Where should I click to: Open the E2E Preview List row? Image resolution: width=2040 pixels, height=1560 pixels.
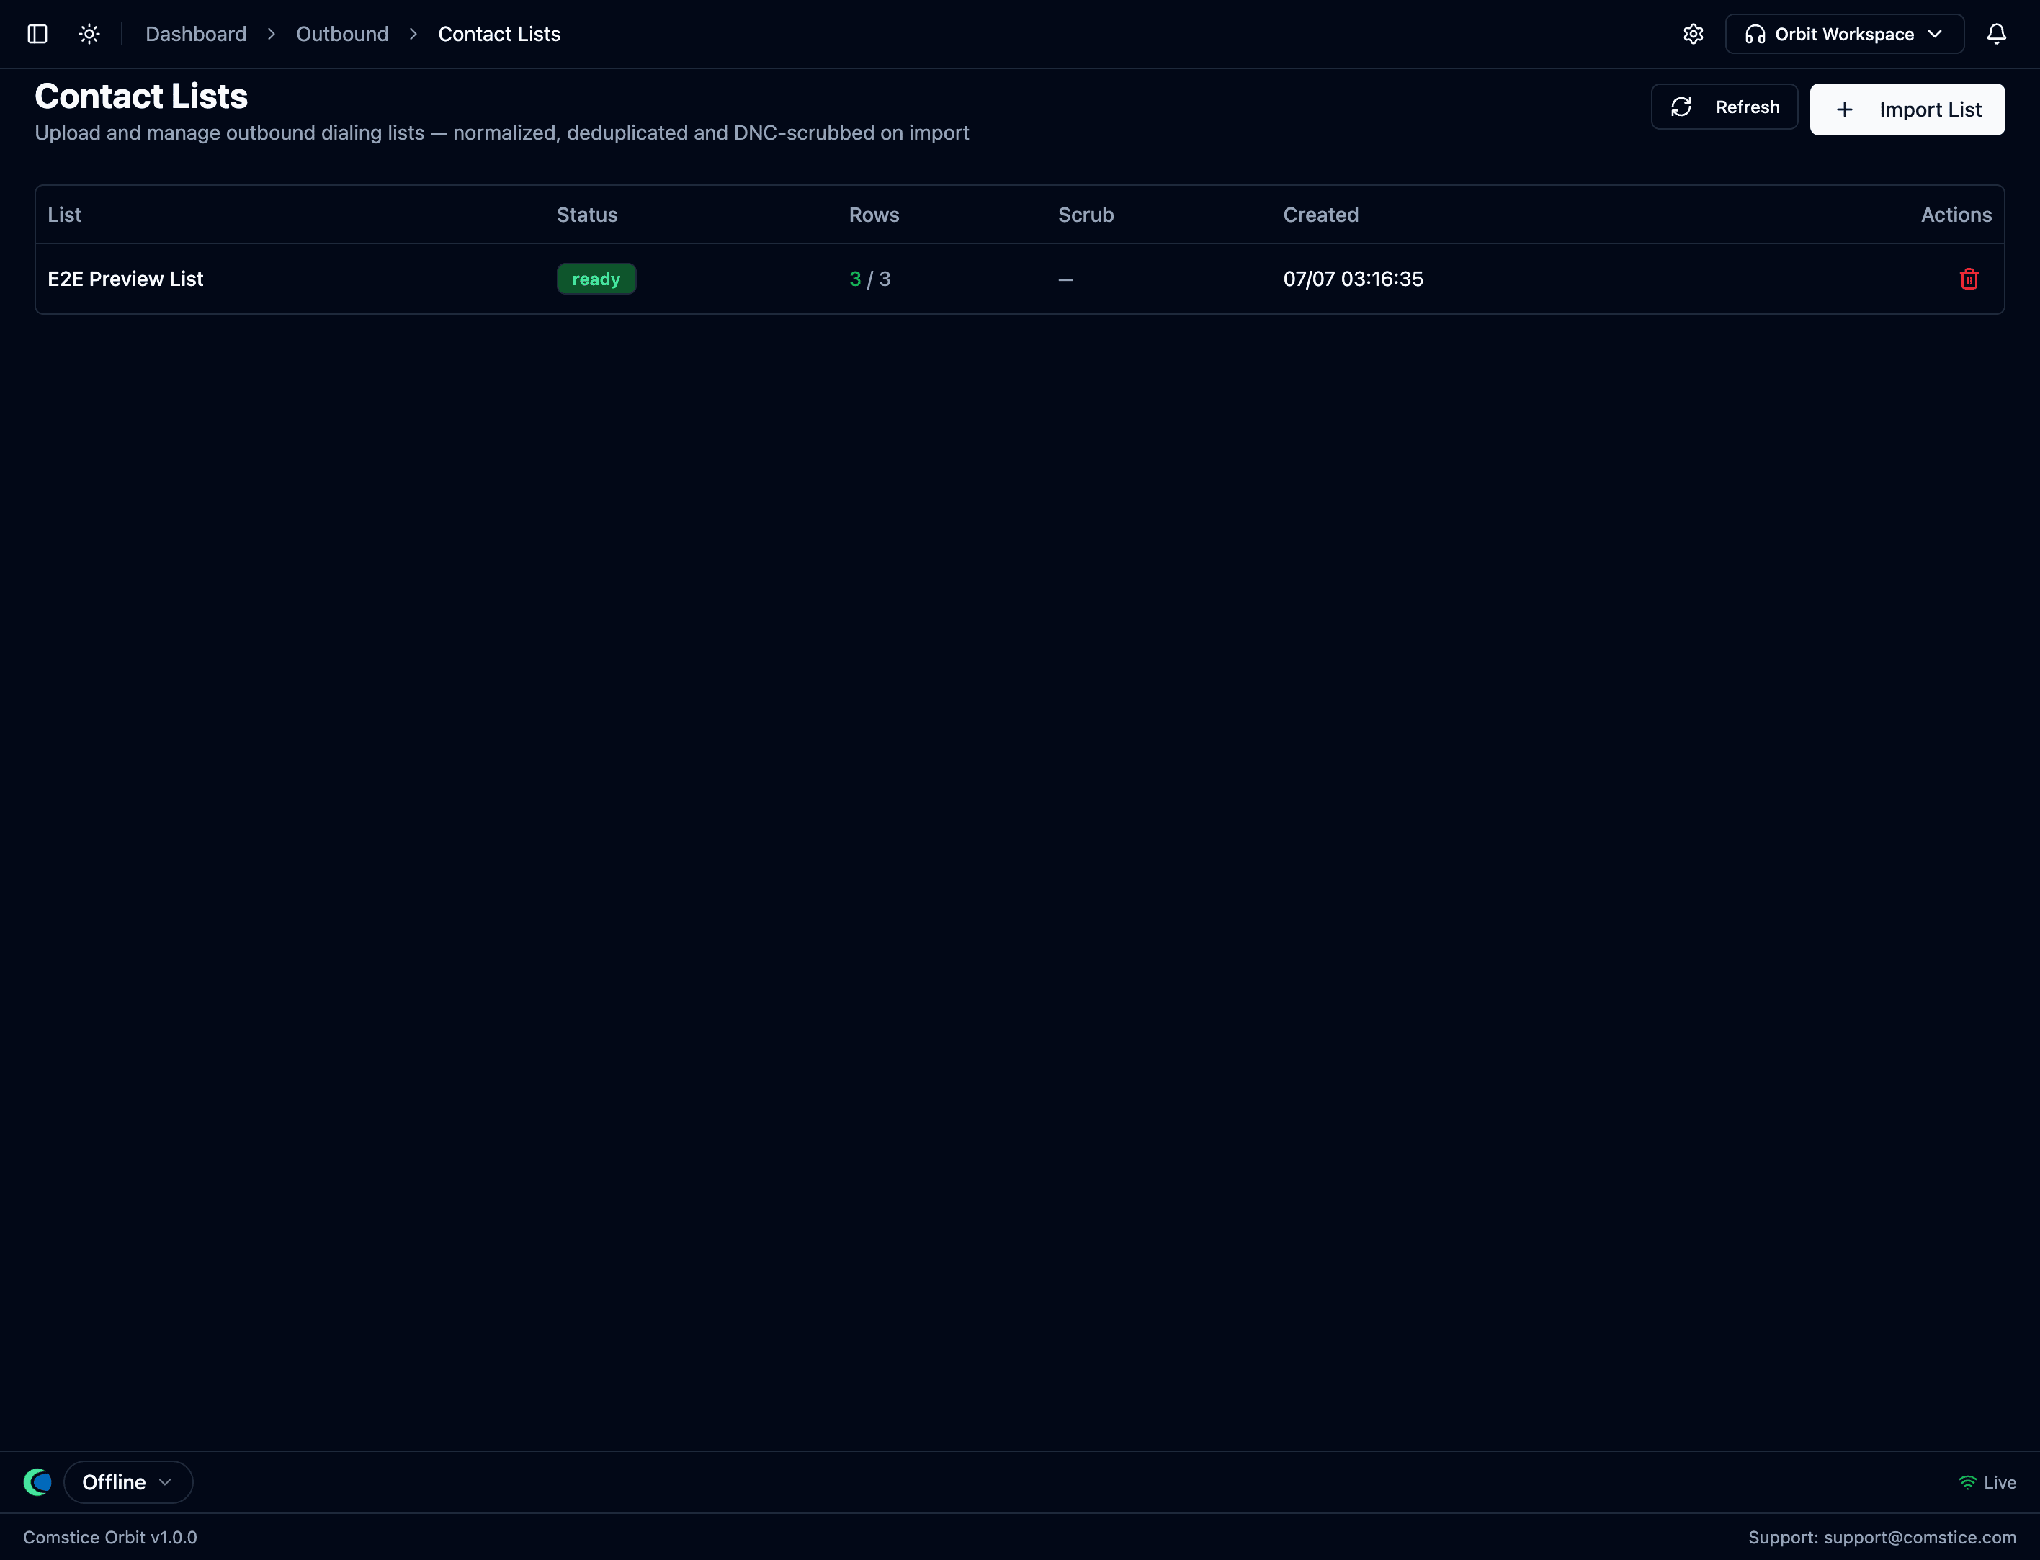[1019, 279]
